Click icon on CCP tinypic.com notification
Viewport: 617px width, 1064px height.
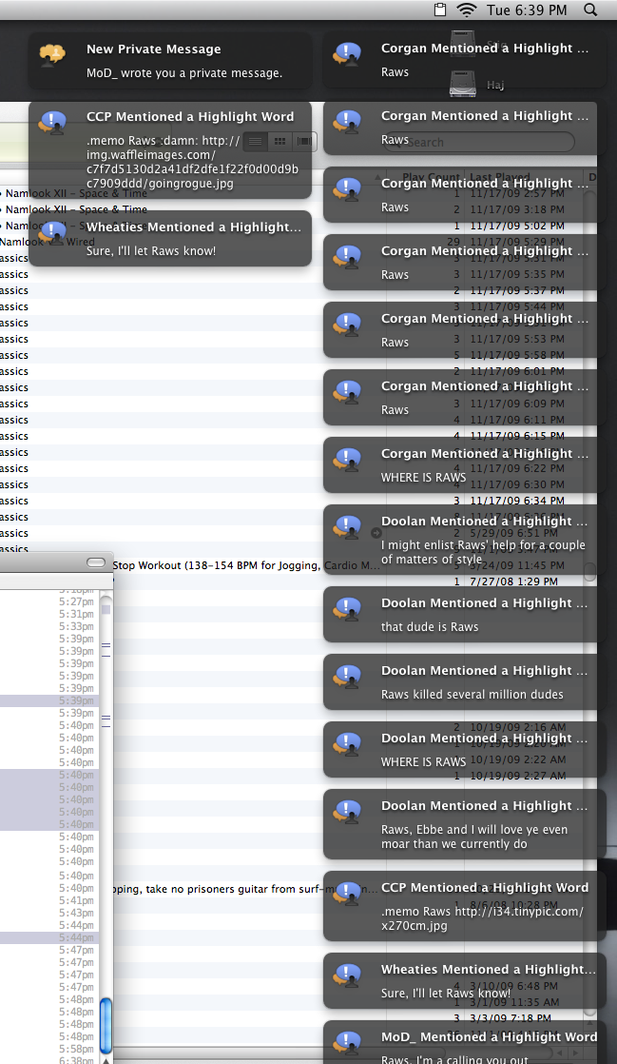347,894
